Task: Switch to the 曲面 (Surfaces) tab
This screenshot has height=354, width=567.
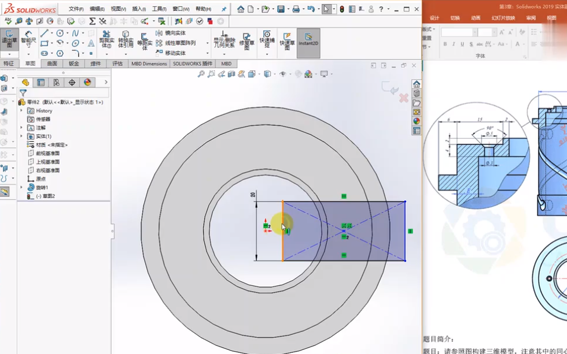Action: pos(52,64)
